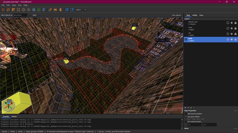
Task: Lock the Default Layer
Action: coord(236,23)
